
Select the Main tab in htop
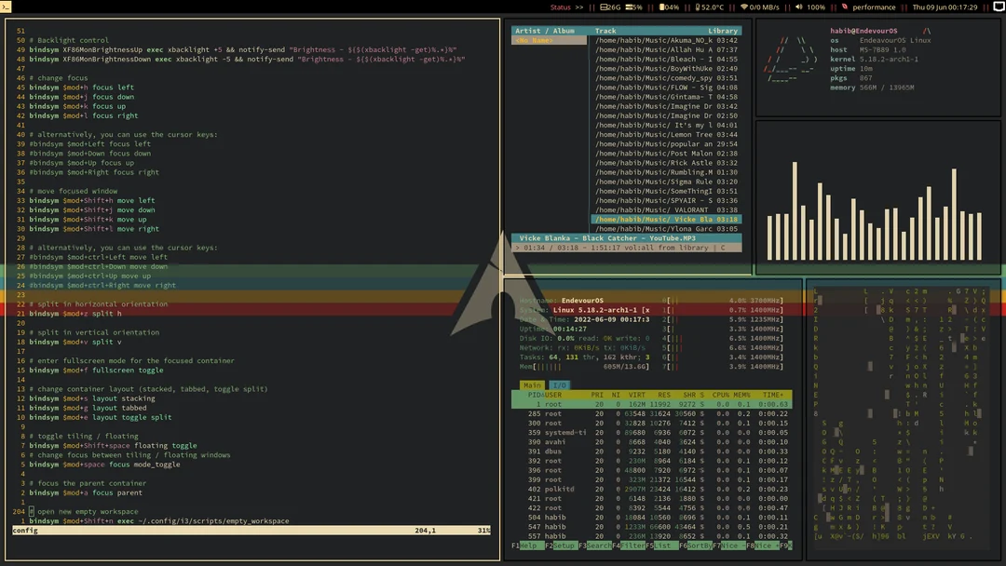[x=534, y=384]
